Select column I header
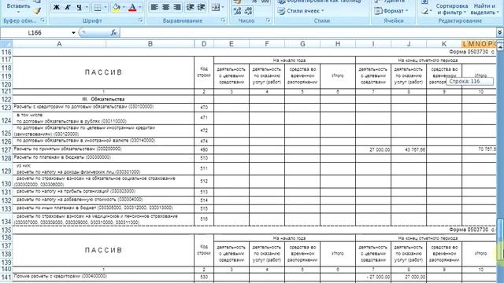504x283 pixels. pos(373,44)
